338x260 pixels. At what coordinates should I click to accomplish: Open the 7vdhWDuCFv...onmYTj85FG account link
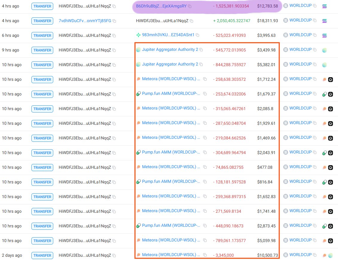[x=85, y=21]
